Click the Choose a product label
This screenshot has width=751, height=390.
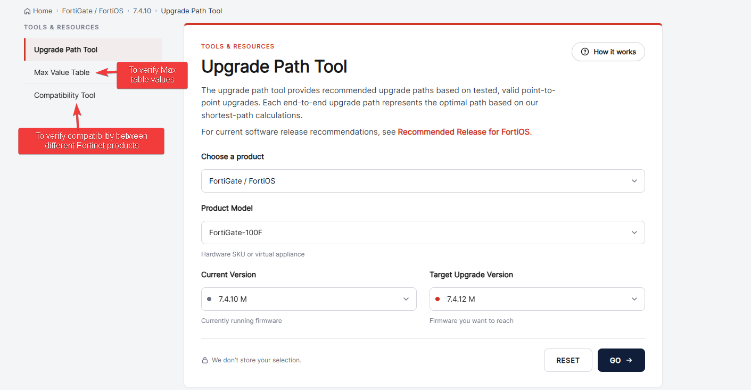(x=233, y=156)
